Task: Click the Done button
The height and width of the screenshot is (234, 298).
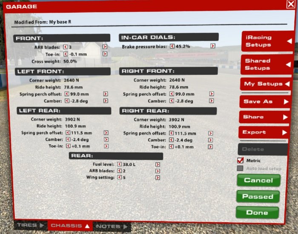Action: point(258,212)
